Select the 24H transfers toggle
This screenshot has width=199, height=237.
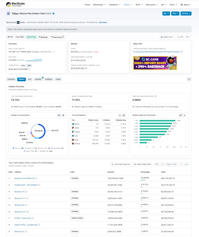pos(29,66)
